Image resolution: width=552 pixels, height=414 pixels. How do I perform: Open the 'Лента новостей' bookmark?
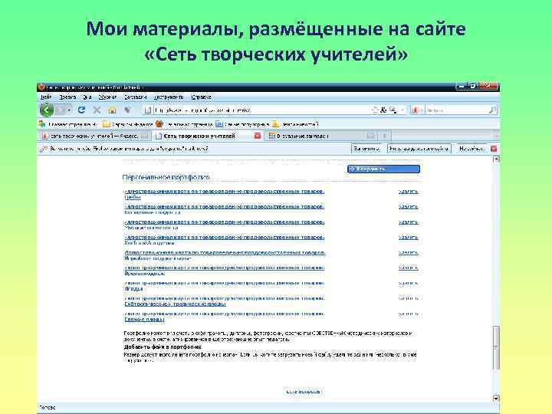pos(296,124)
